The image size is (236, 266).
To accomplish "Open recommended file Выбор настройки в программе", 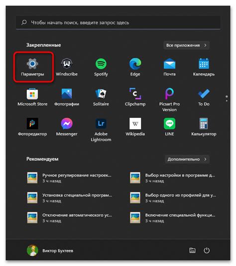I will [172, 178].
